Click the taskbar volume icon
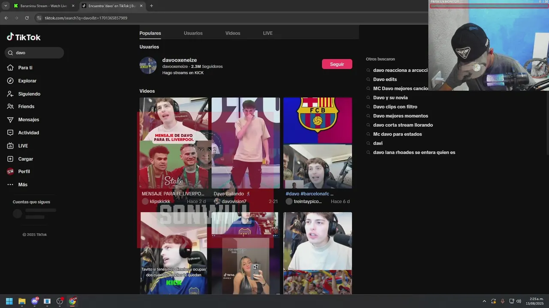549x308 pixels. point(519,301)
